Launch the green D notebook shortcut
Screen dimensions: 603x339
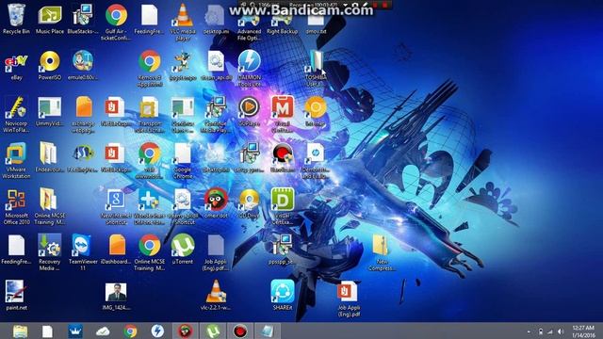click(x=283, y=200)
